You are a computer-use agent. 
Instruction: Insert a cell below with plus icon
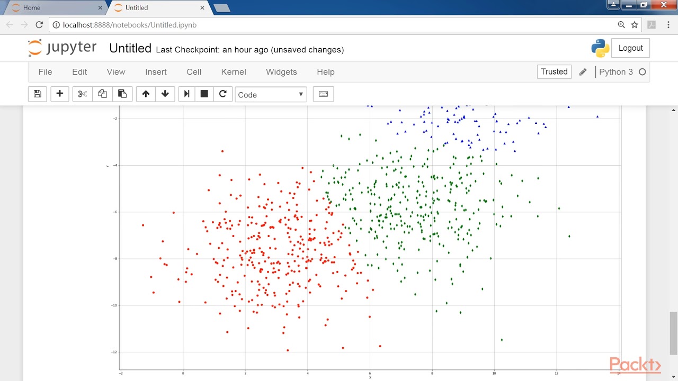click(x=60, y=94)
